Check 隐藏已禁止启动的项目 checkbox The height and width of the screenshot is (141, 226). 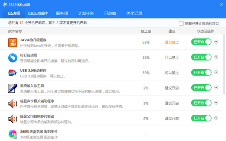tap(181, 23)
